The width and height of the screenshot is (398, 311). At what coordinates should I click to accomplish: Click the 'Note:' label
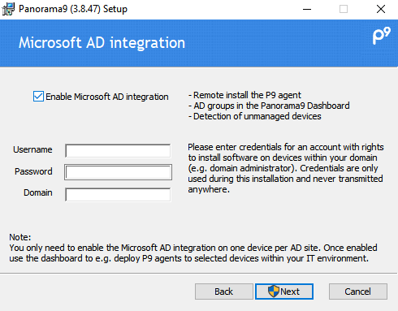(20, 237)
